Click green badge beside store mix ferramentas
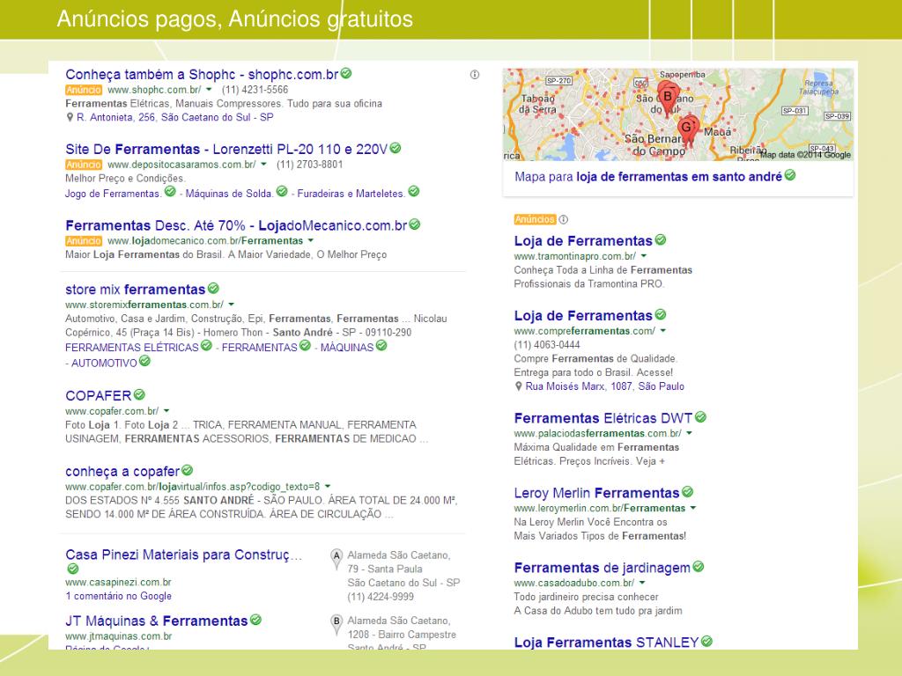902x676 pixels. coord(213,288)
